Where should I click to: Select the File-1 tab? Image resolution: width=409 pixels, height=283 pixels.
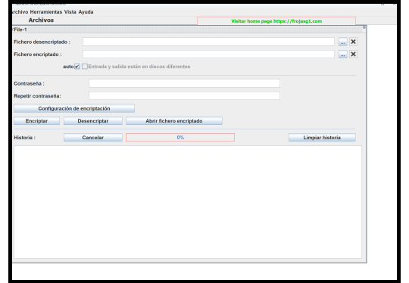20,30
